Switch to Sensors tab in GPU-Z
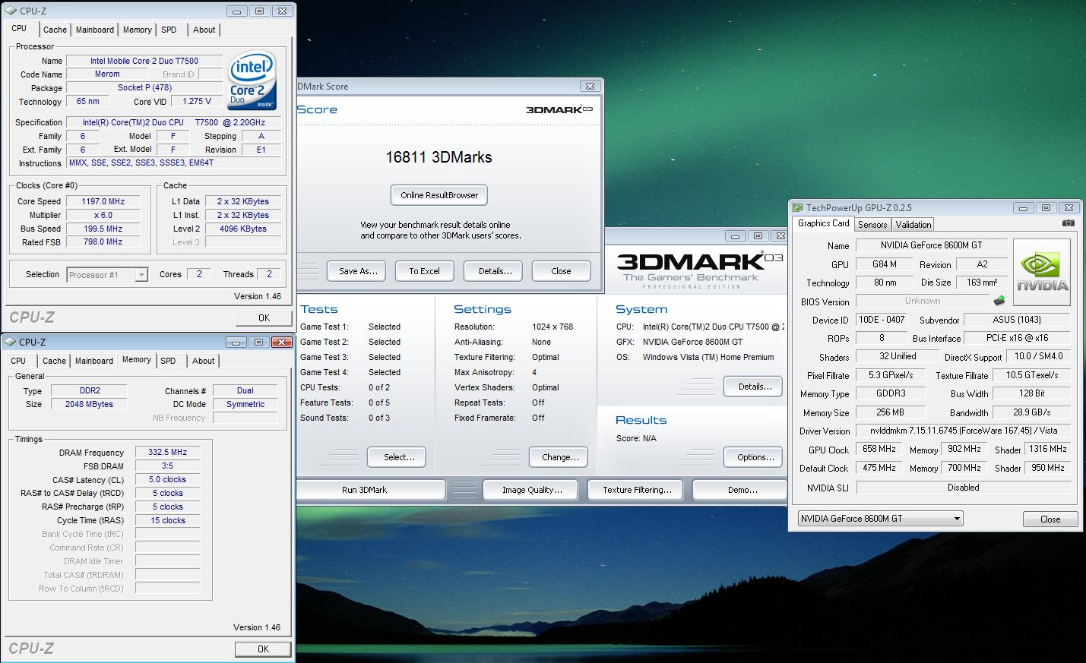The image size is (1086, 663). tap(872, 225)
